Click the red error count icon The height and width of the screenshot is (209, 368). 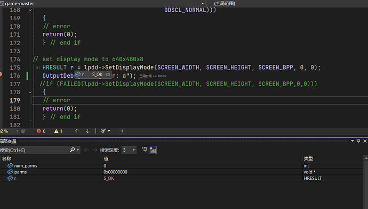pyautogui.click(x=39, y=131)
